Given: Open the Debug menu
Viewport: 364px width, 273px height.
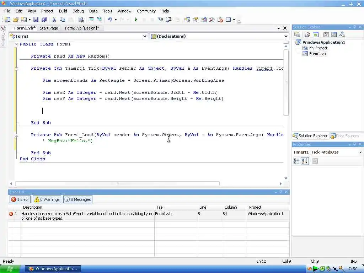Looking at the screenshot, I should (78, 11).
